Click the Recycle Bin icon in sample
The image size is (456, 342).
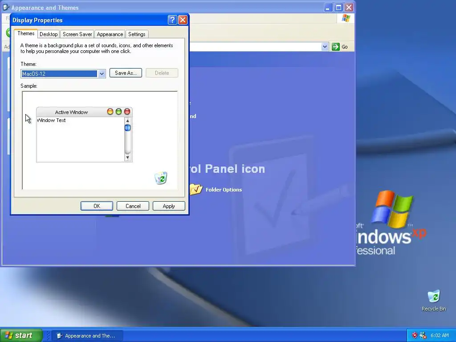(x=161, y=178)
